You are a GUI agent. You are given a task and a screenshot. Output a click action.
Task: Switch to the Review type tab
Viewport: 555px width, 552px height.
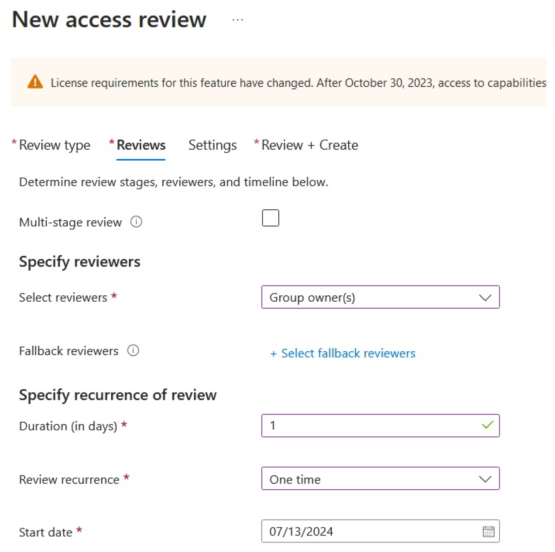tap(54, 145)
